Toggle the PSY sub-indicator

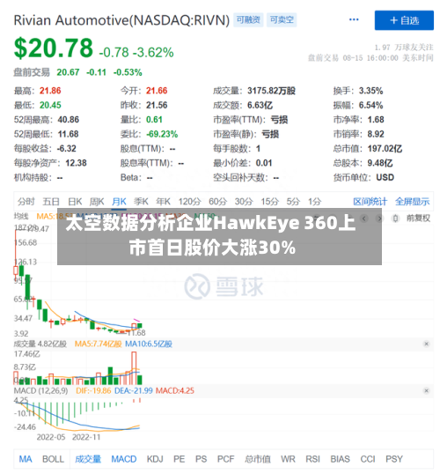[394, 459]
